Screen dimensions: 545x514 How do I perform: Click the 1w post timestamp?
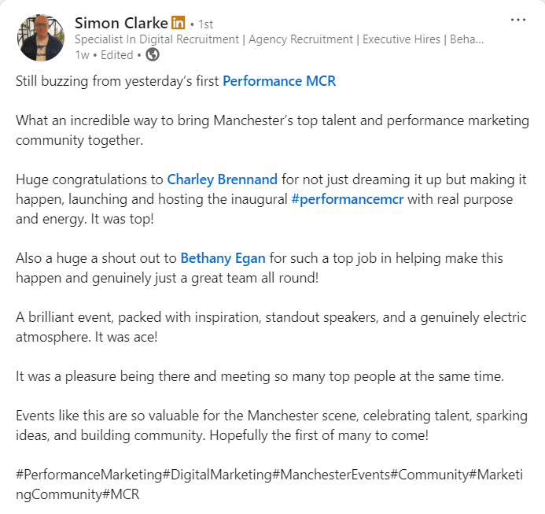[82, 55]
